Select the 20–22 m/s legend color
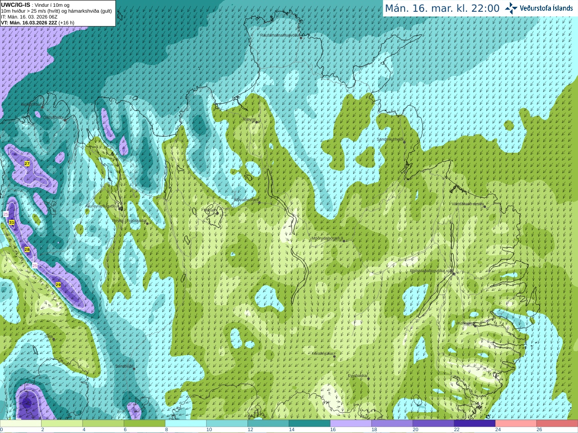Image resolution: width=578 pixels, height=433 pixels. [x=433, y=424]
